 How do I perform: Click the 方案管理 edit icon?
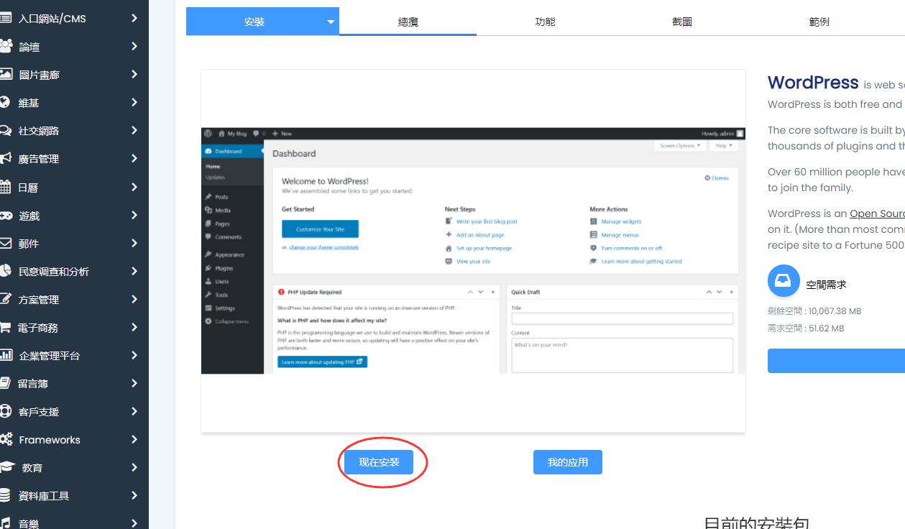6,299
